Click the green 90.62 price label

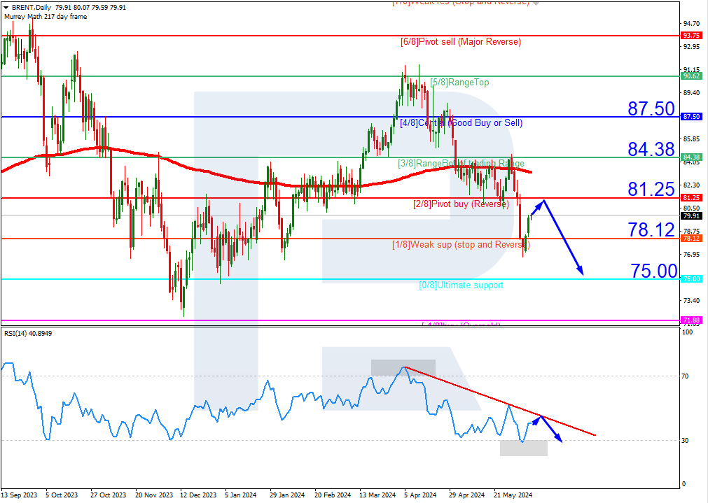coord(691,76)
